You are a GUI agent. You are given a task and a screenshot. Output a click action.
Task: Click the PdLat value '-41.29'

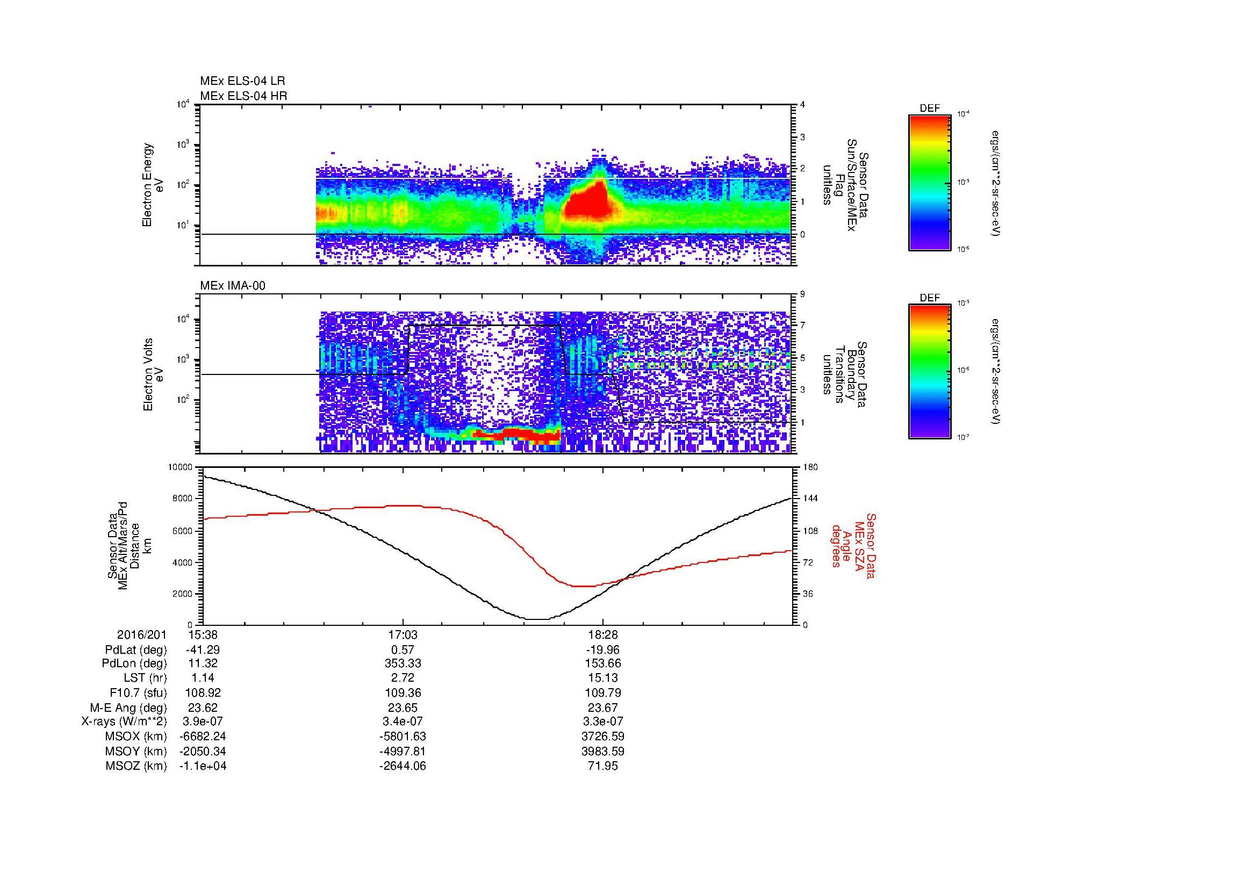(x=203, y=650)
